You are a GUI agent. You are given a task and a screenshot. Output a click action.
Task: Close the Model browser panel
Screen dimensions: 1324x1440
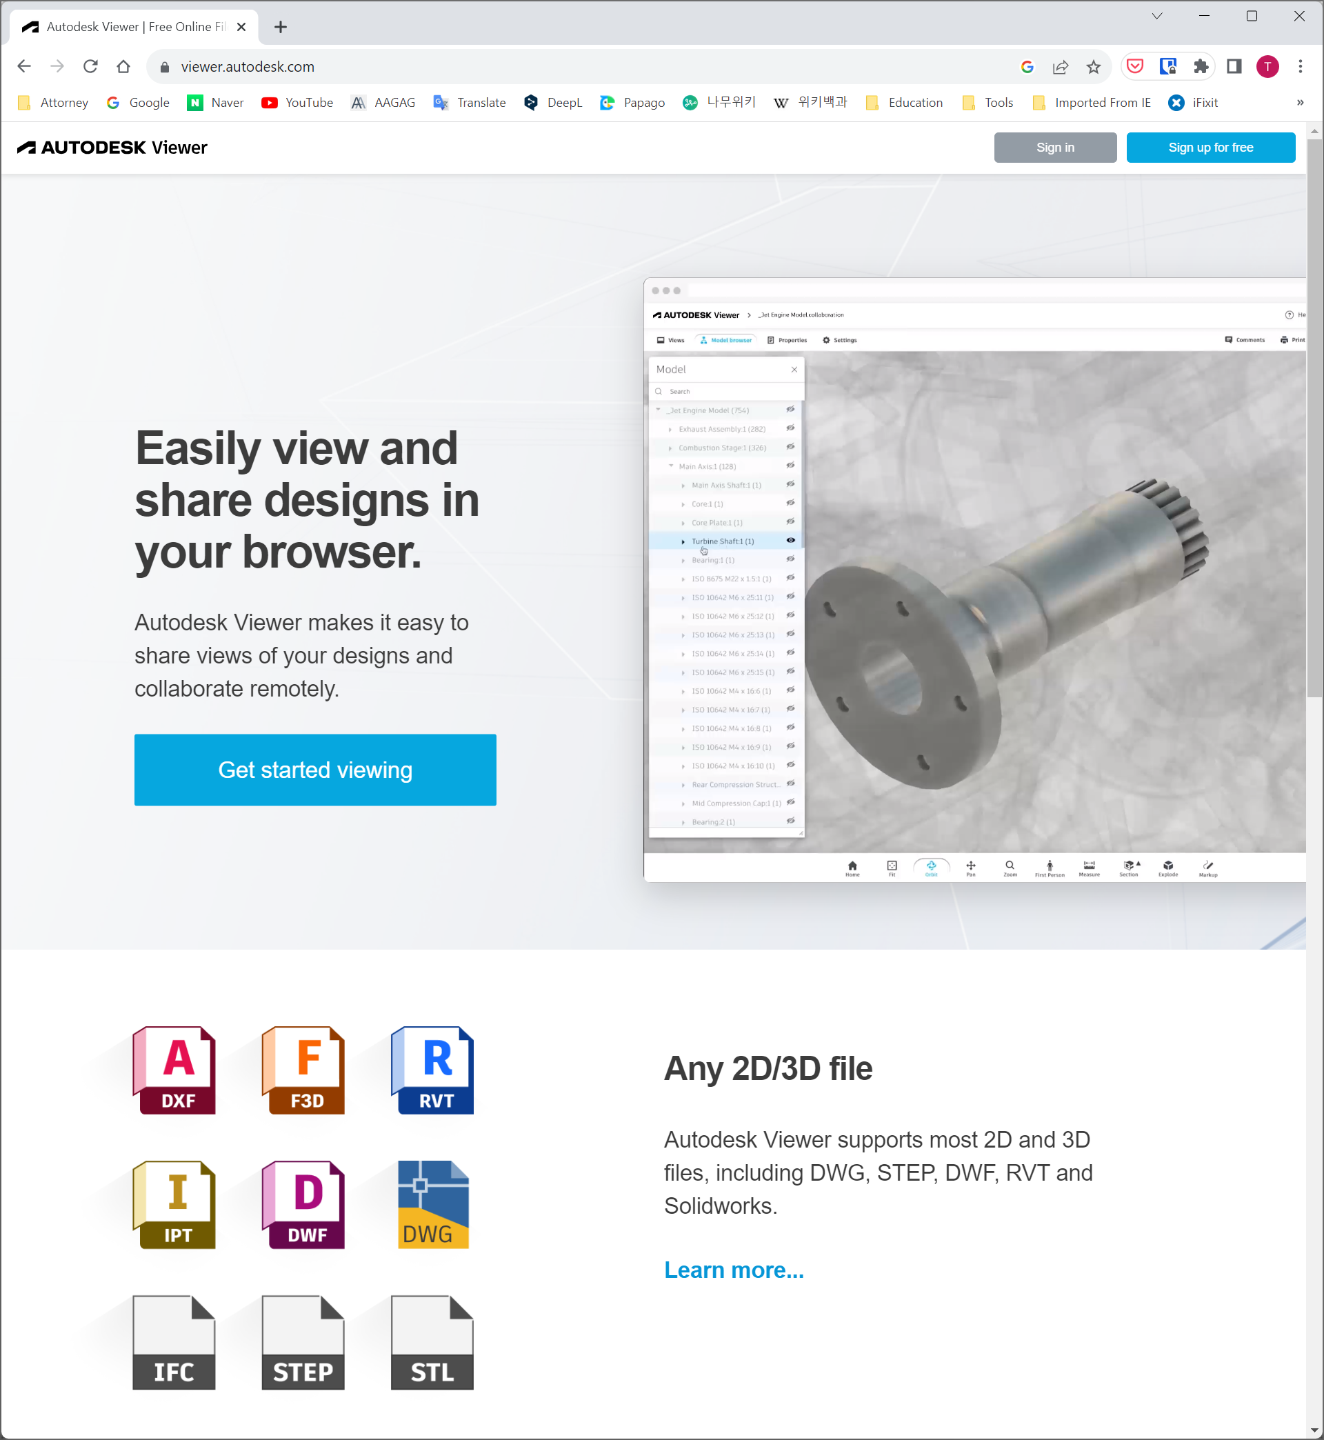794,370
